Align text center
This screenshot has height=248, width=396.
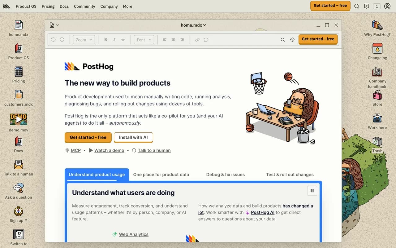tap(173, 40)
